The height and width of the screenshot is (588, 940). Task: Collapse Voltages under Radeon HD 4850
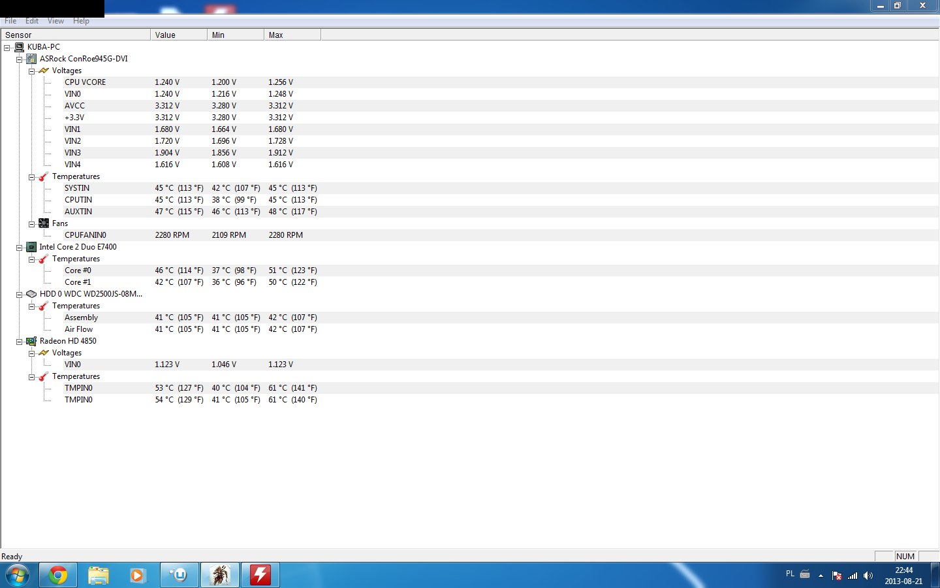pyautogui.click(x=31, y=353)
